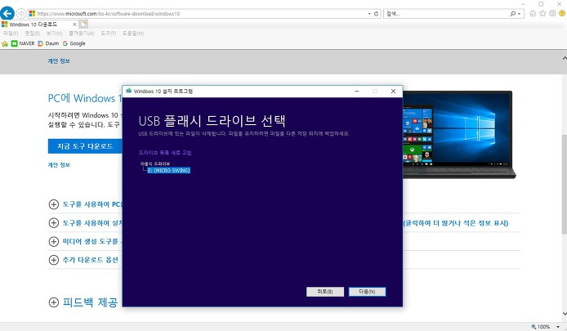Go back with the browser back arrow
This screenshot has width=567, height=331.
pos(7,13)
